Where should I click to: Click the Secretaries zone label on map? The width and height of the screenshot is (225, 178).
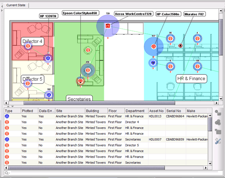[x=79, y=98]
